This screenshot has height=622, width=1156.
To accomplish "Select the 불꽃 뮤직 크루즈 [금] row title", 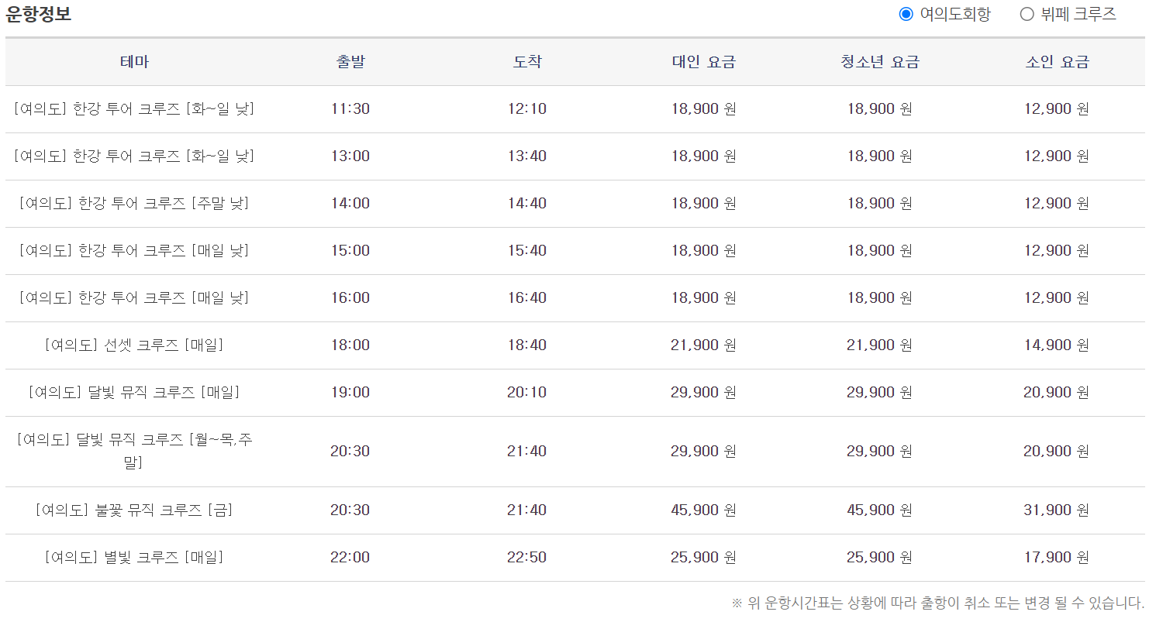I will pyautogui.click(x=134, y=510).
